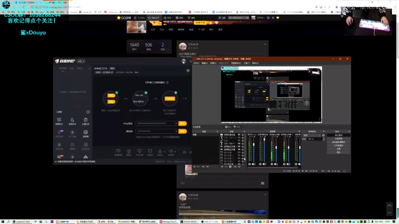Open the 主播任务 tool in 直播伴侣 toolbox

coord(86,121)
